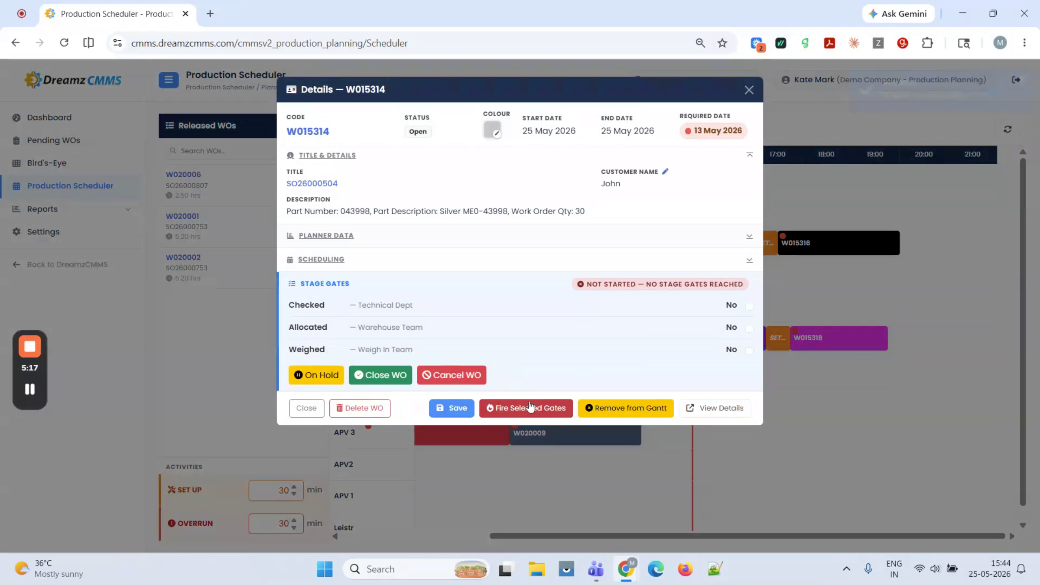Open Microsoft Edge from taskbar
This screenshot has width=1040, height=585.
(656, 569)
